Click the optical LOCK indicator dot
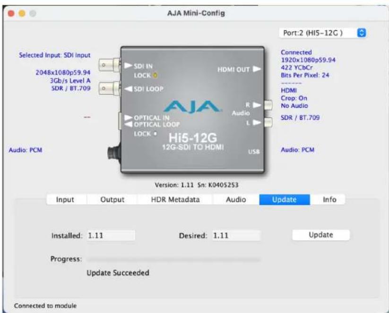 (156, 134)
